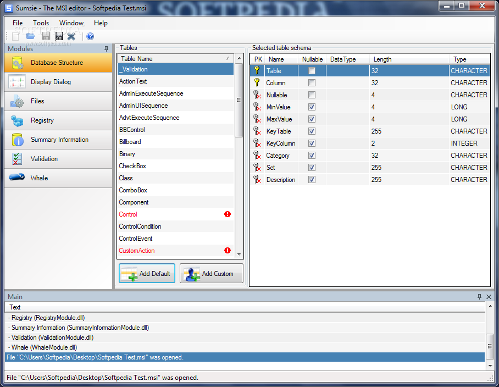
Task: Open the Window menu
Action: (71, 23)
